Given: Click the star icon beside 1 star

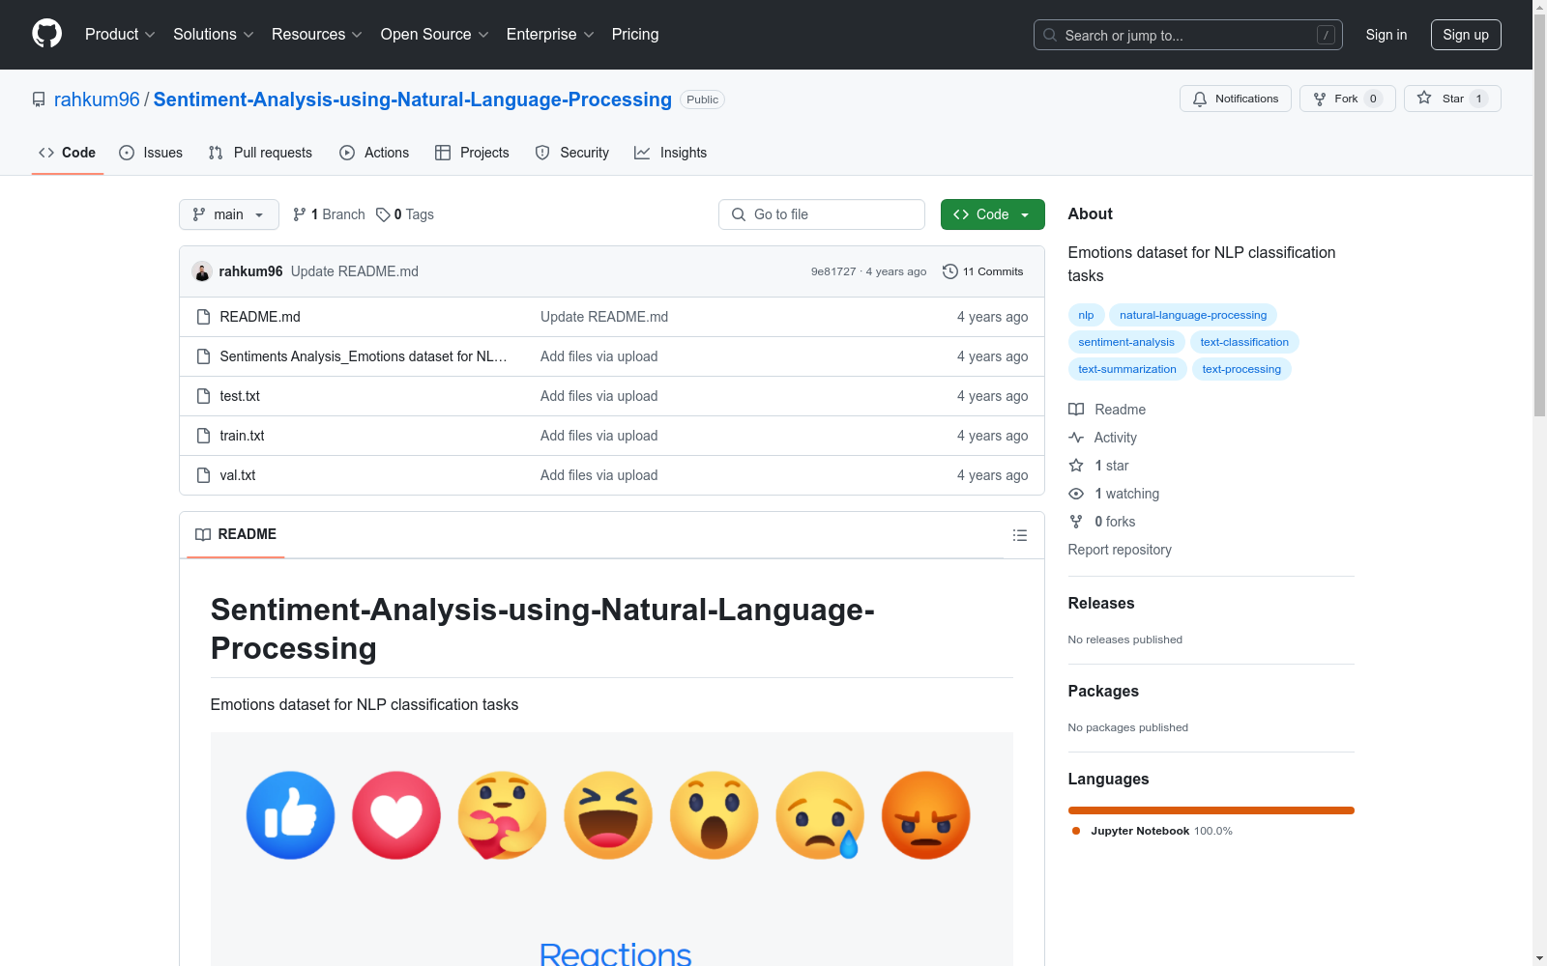Looking at the screenshot, I should (x=1076, y=466).
